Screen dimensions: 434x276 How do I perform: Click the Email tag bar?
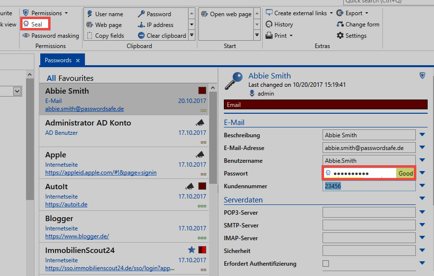[x=325, y=105]
